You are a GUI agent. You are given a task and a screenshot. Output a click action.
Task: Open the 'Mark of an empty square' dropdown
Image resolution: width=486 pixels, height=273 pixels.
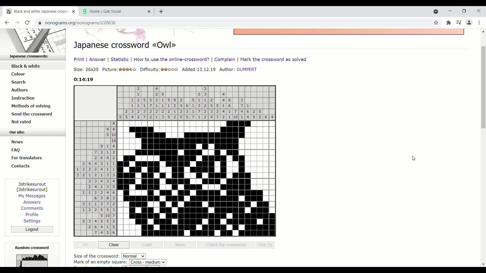coord(147,262)
